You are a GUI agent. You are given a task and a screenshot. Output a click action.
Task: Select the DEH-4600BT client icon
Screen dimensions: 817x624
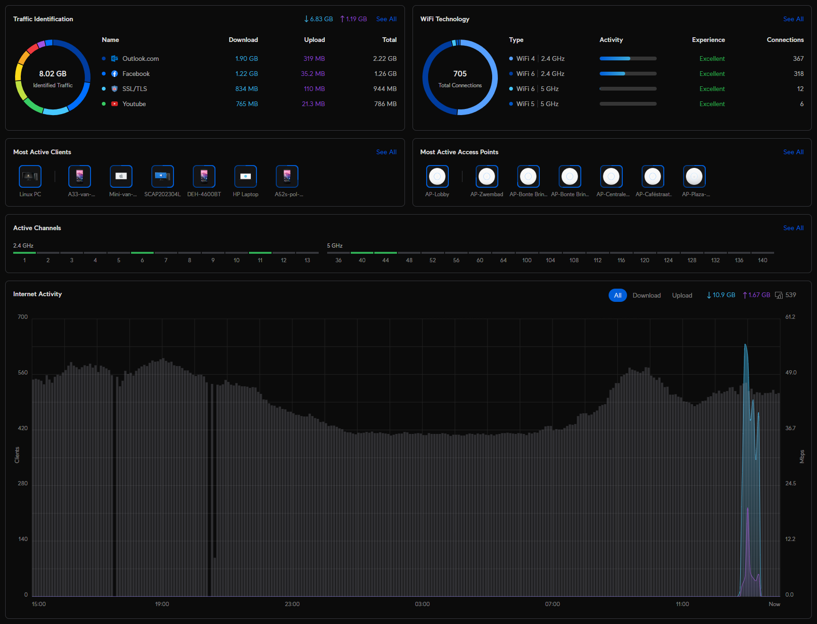[x=204, y=176]
